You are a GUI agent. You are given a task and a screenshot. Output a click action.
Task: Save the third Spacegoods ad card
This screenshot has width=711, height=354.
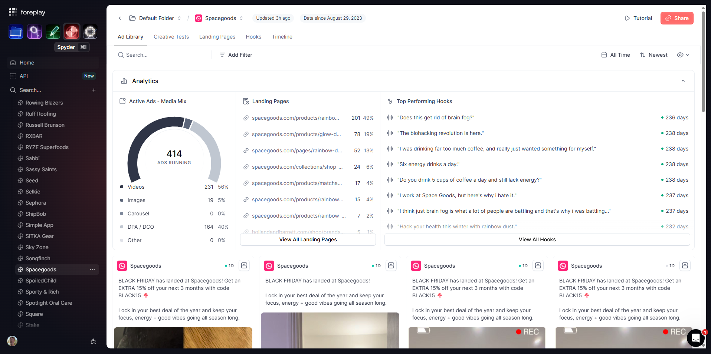538,265
